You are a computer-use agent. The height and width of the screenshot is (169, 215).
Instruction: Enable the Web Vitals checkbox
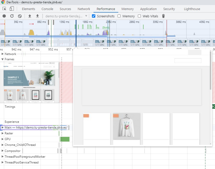[x=139, y=16]
